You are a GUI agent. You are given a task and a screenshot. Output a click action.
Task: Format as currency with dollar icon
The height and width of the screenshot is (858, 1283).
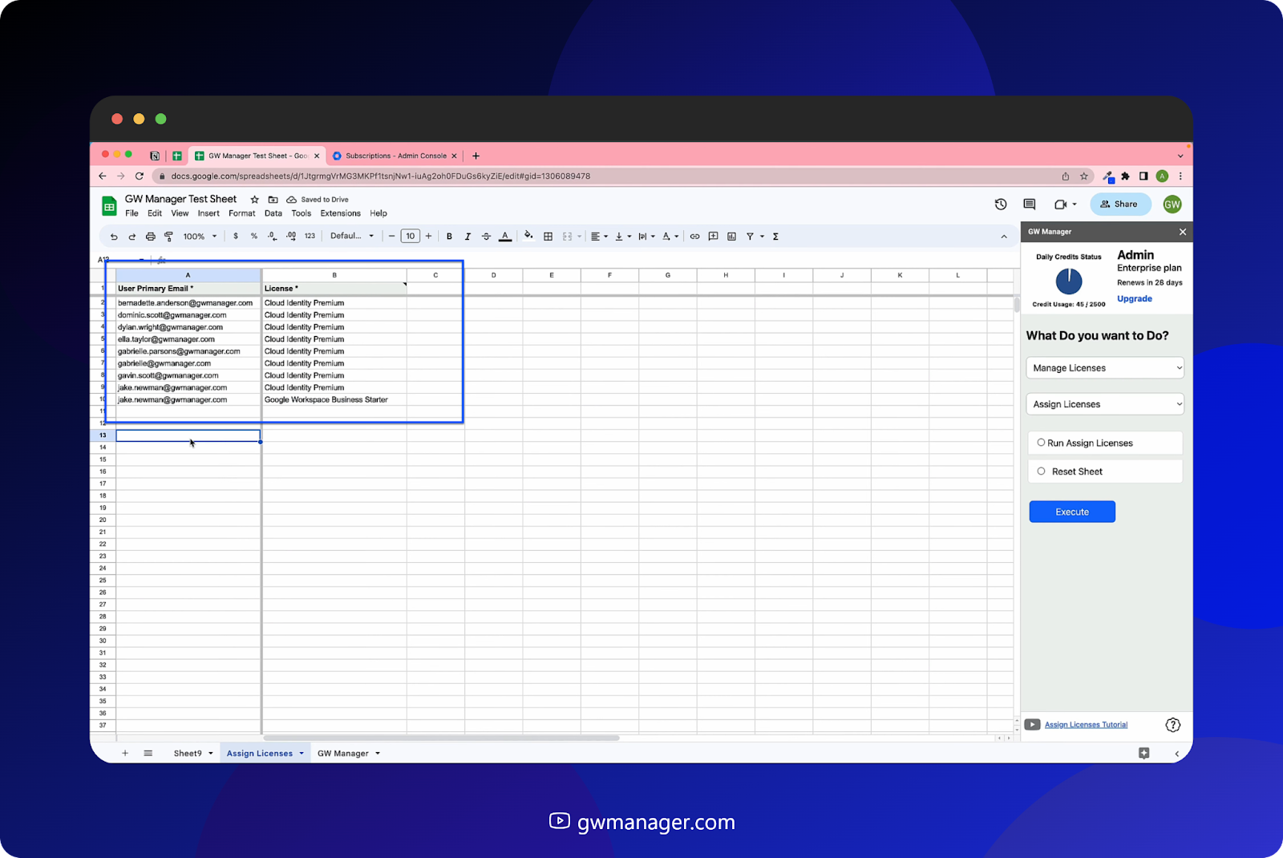click(x=236, y=237)
